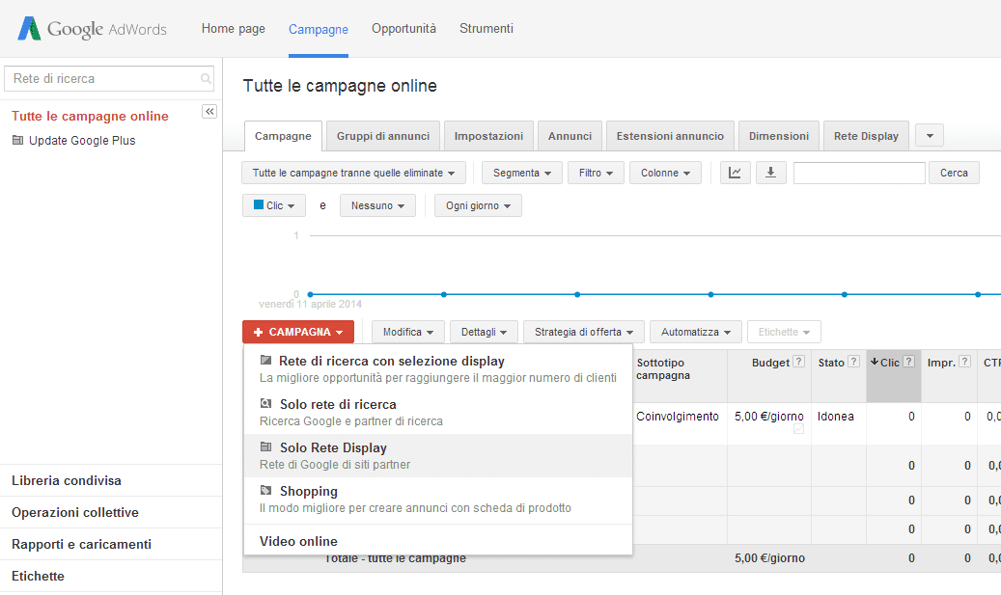Click the shopping cart icon beside Shopping option
Screen dimensions: 1001x595
[264, 491]
